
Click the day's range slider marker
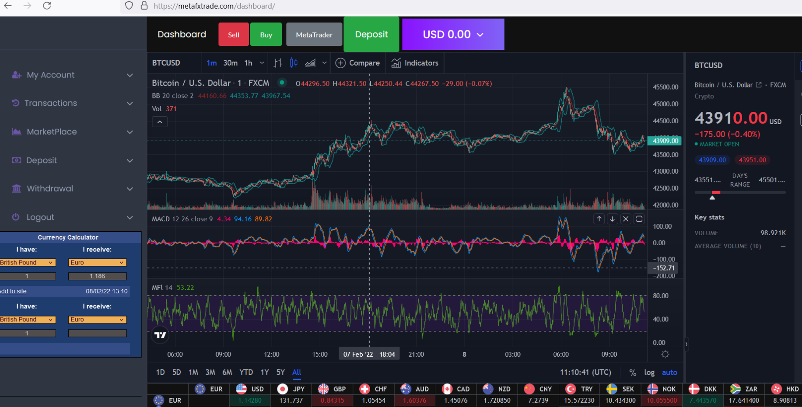[712, 197]
